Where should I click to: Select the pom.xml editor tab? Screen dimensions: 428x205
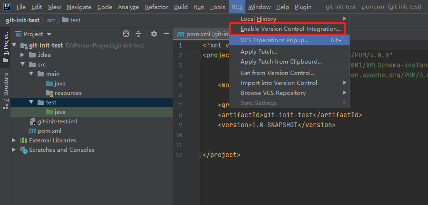point(202,34)
